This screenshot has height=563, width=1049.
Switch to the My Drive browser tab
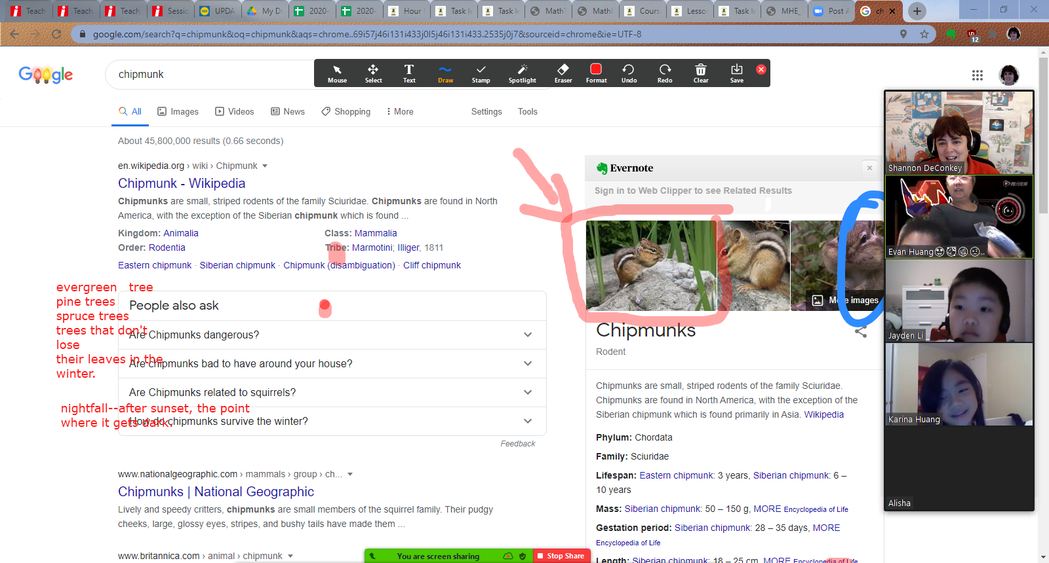point(266,10)
